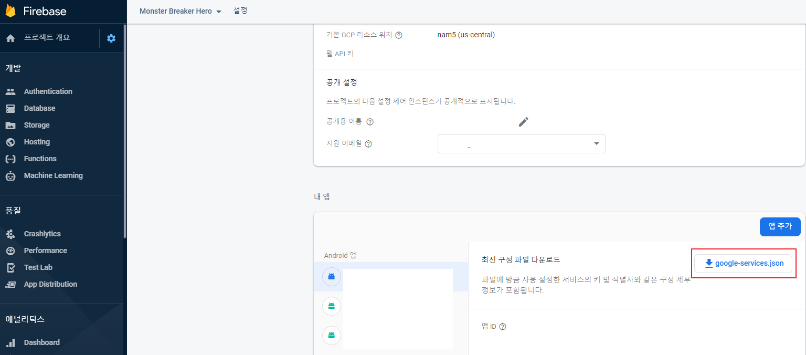Open the Monster Breaker Hero project dropdown
The height and width of the screenshot is (355, 806).
[x=181, y=11]
